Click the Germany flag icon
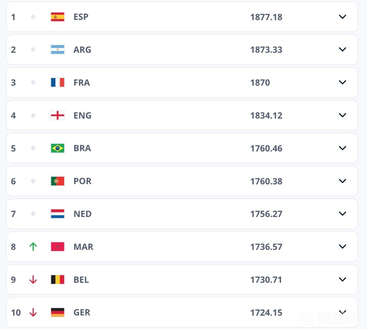 pyautogui.click(x=57, y=313)
